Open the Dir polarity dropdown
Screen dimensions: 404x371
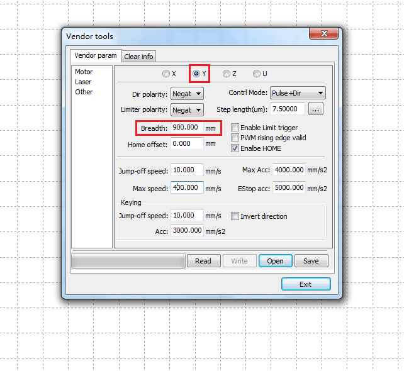click(x=187, y=94)
